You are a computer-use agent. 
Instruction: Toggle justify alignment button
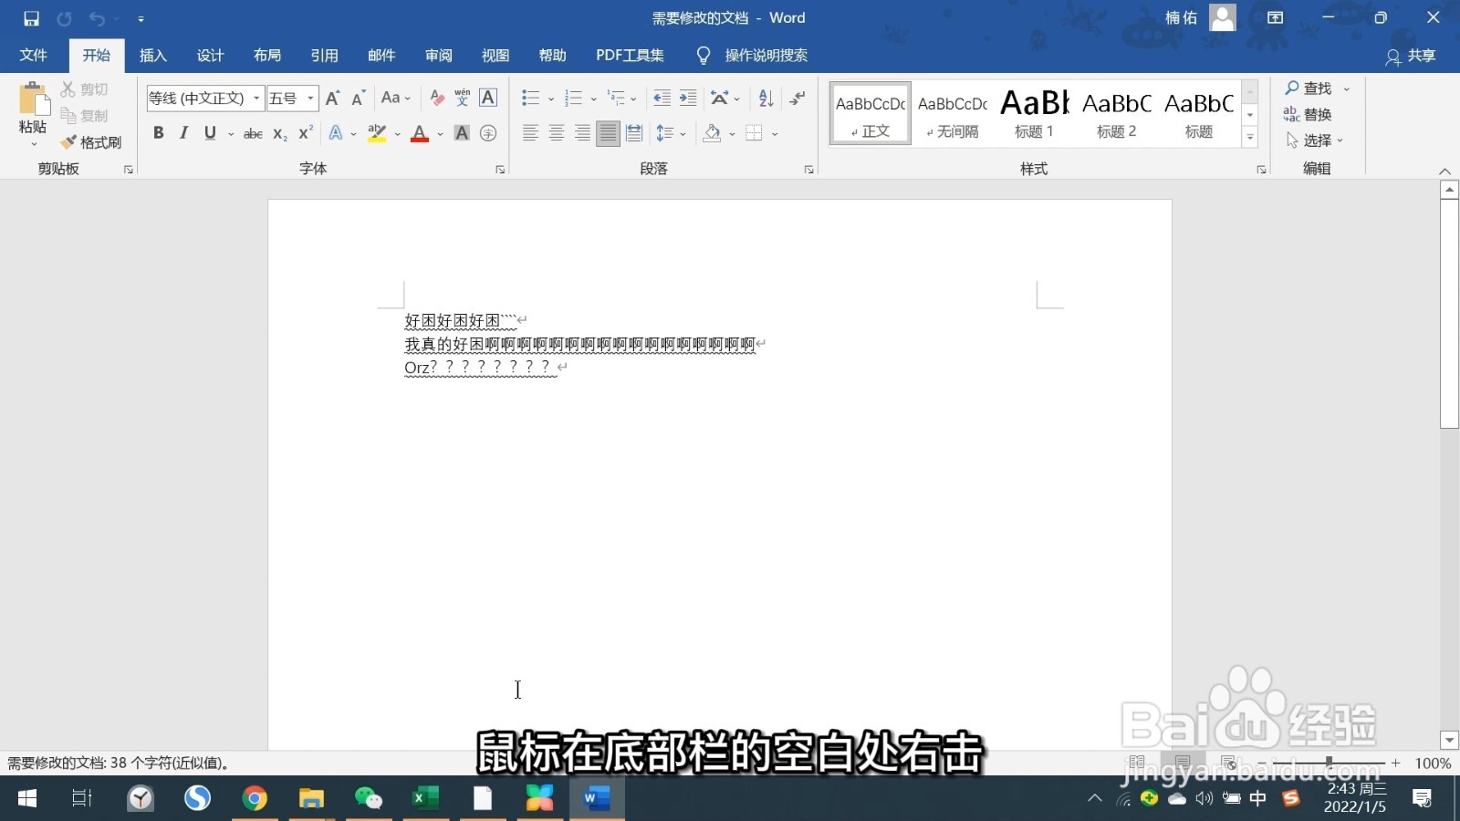tap(608, 133)
